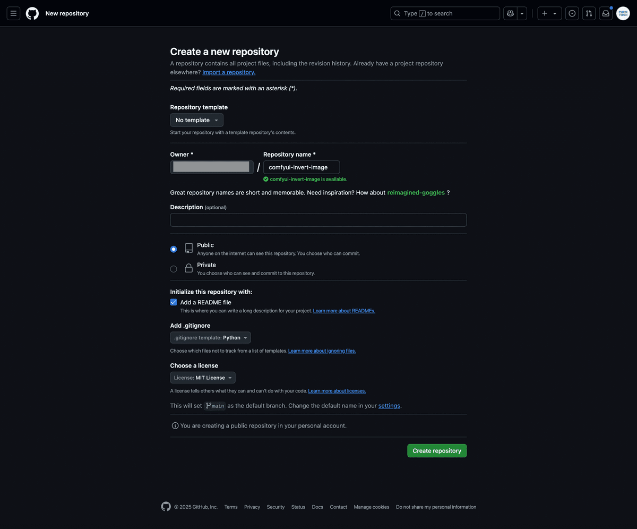
Task: Click the Create repository button
Action: point(437,450)
